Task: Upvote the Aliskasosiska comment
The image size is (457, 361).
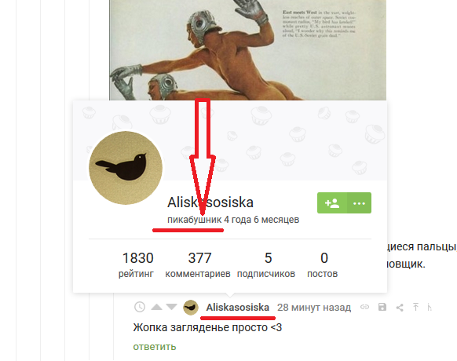Action: coord(156,307)
